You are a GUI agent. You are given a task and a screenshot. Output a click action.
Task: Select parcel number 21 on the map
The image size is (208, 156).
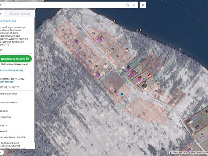(x=110, y=82)
